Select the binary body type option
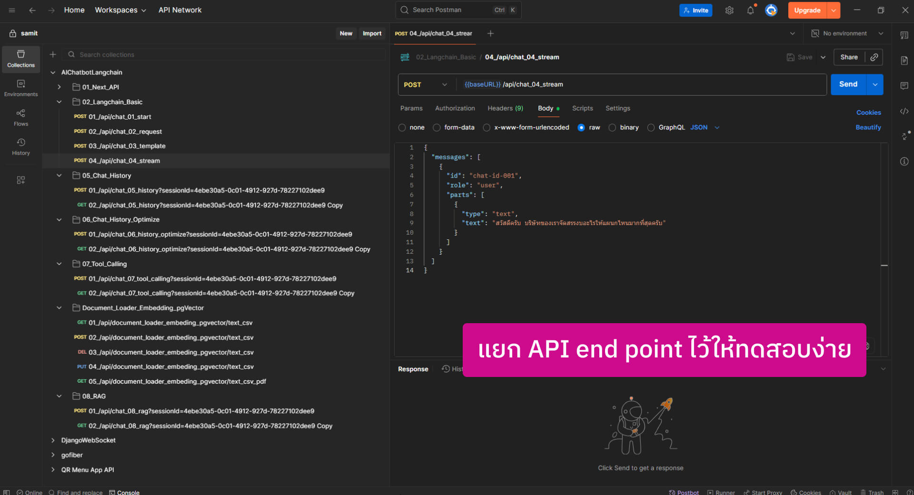This screenshot has height=495, width=914. (613, 128)
